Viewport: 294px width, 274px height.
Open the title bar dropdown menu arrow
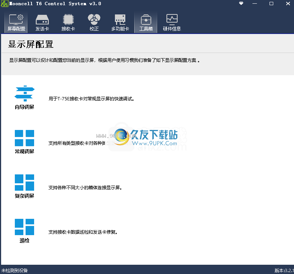point(241,3)
